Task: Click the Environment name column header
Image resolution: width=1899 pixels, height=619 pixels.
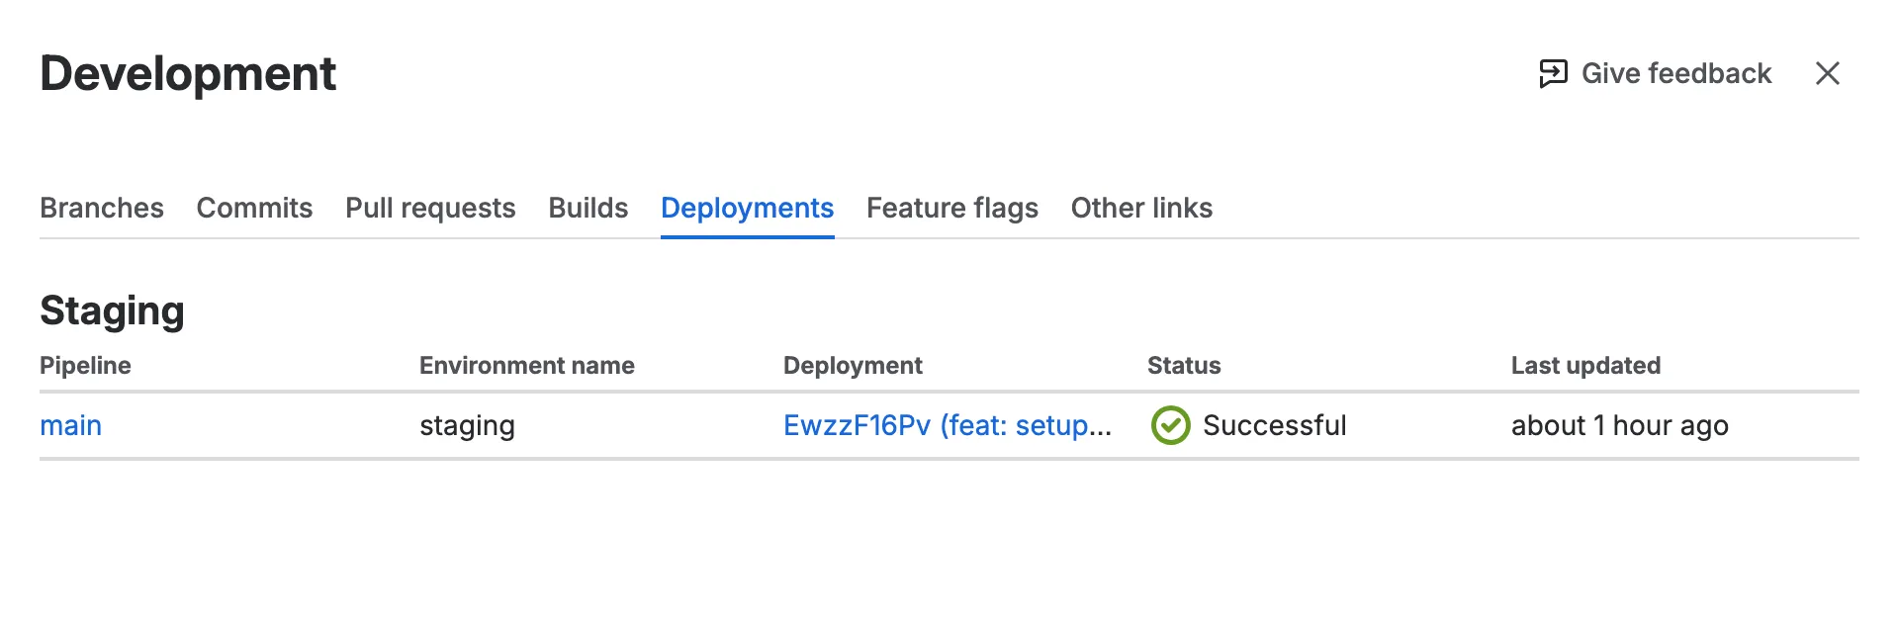Action: [526, 365]
